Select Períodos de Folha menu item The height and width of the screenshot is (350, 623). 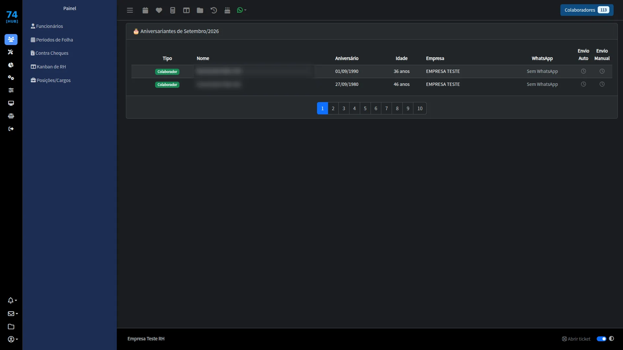pos(52,40)
